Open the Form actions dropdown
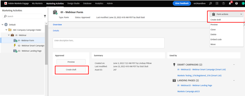Viewport: 245px width, 96px height. pyautogui.click(x=227, y=14)
